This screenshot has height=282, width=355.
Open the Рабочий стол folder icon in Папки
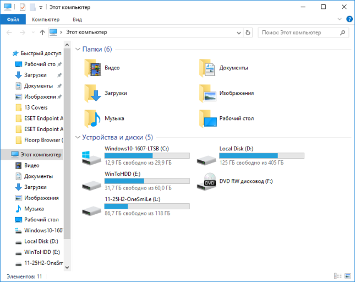(208, 118)
